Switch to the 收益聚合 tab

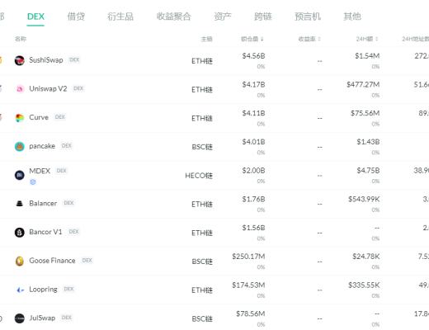pyautogui.click(x=173, y=16)
